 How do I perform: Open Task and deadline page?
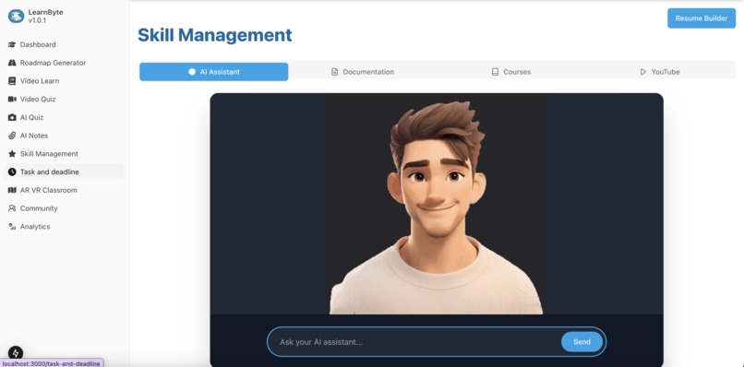[65, 172]
